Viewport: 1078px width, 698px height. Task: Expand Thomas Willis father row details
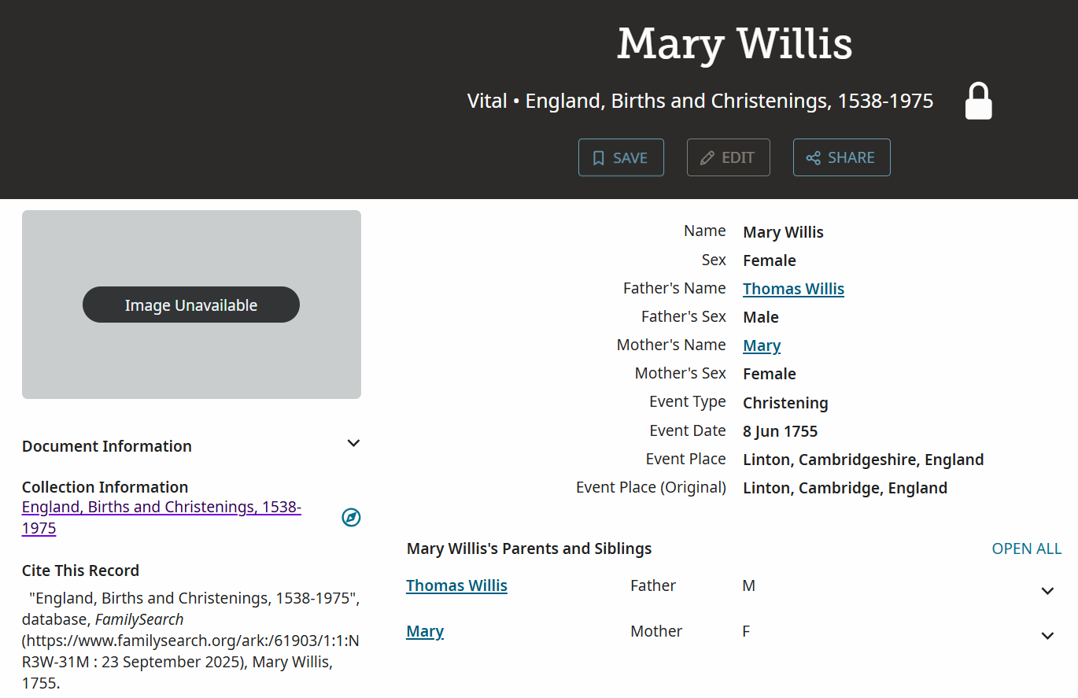pyautogui.click(x=1047, y=591)
